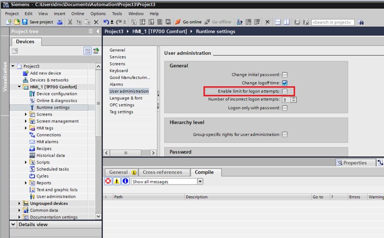Open the Project menu
Viewport: 384px width, 238px height.
12,14
